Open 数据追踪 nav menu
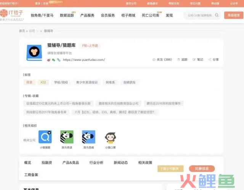This screenshot has height=190, width=244. coord(67,15)
